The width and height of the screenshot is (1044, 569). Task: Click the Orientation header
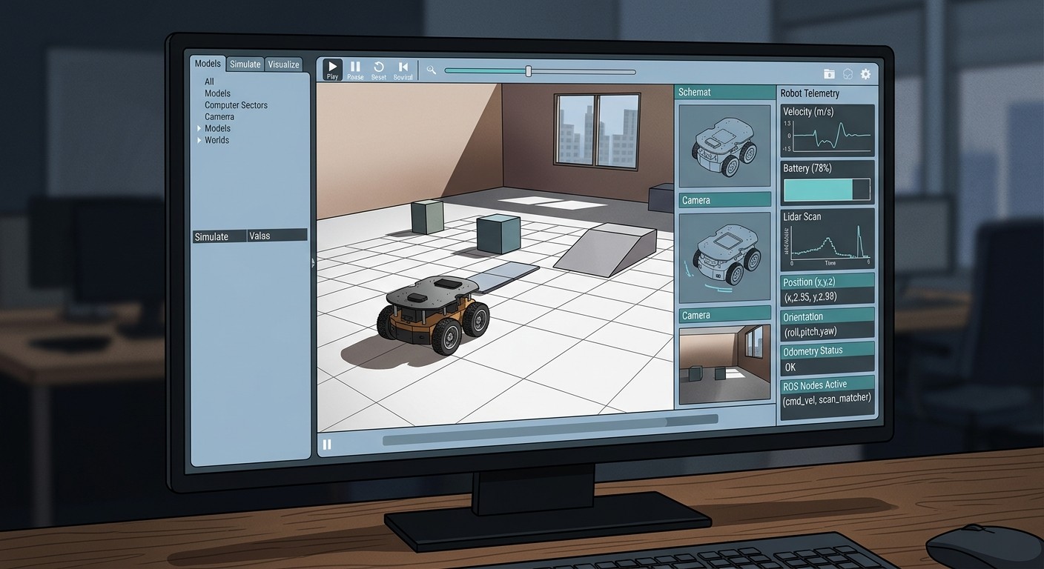coord(827,316)
